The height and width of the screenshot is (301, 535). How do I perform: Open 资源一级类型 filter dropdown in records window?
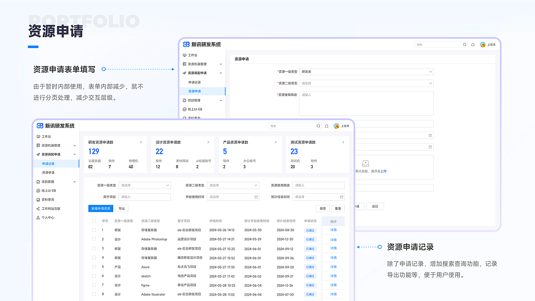145,185
